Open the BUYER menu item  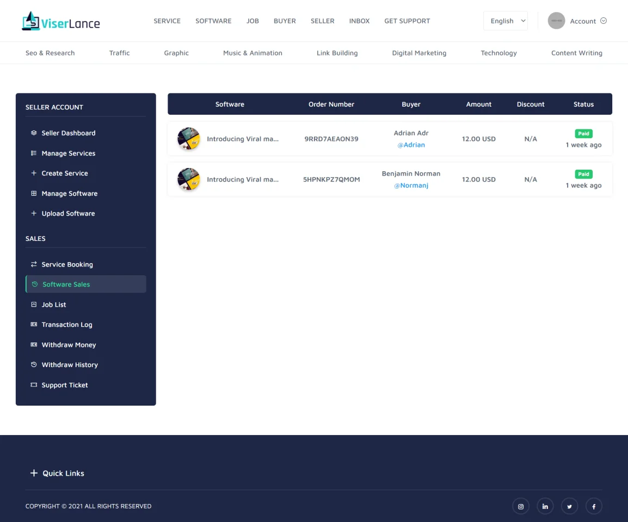tap(285, 21)
